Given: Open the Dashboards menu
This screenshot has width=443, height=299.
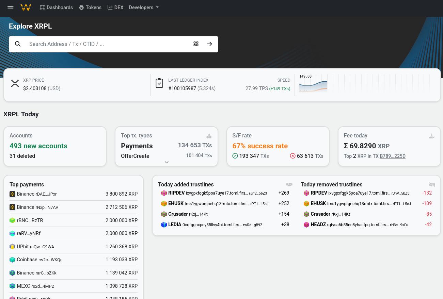Looking at the screenshot, I should point(56,7).
